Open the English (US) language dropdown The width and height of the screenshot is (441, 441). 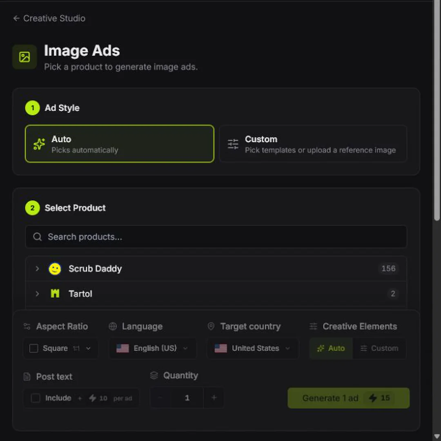(152, 348)
